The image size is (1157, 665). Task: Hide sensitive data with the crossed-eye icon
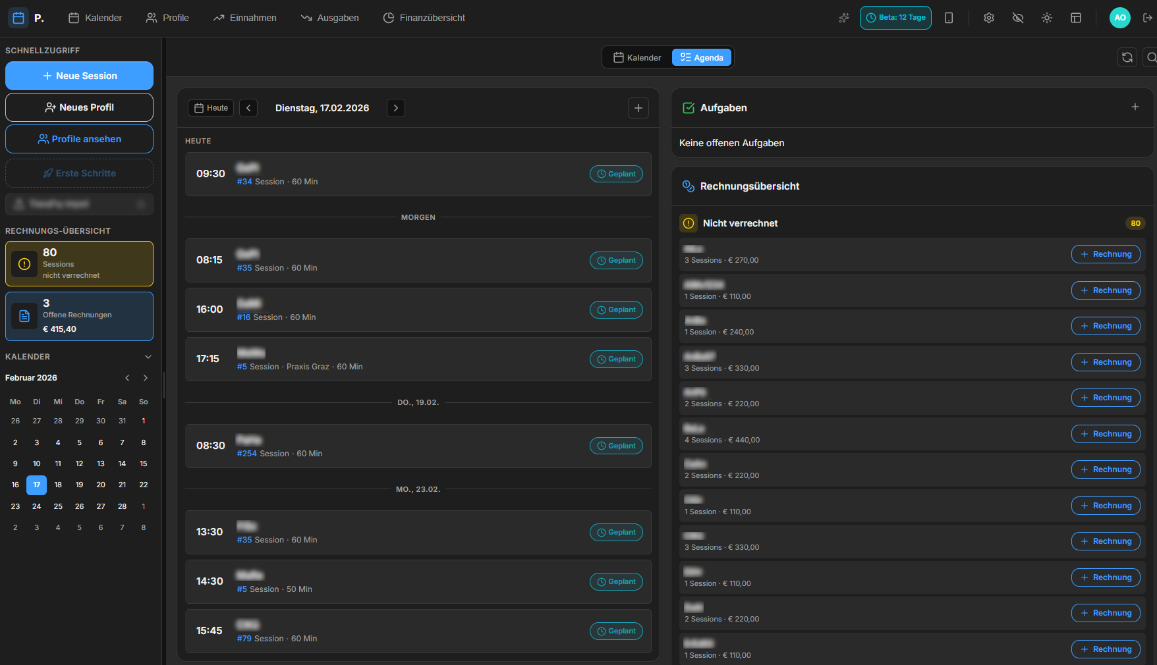[1018, 18]
